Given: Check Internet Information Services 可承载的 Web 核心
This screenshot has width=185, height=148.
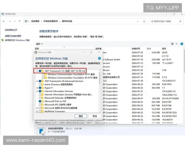Looking at the screenshot, I should 40,95.
